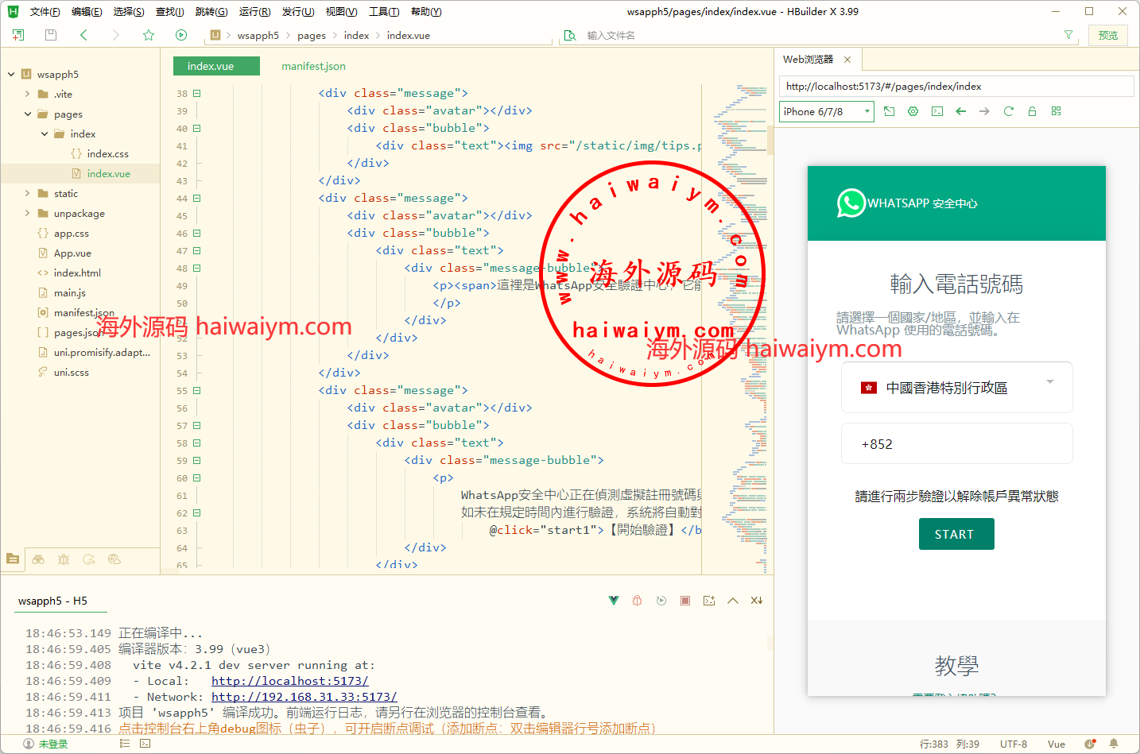Click the star bookmark icon in the top toolbar

148,35
